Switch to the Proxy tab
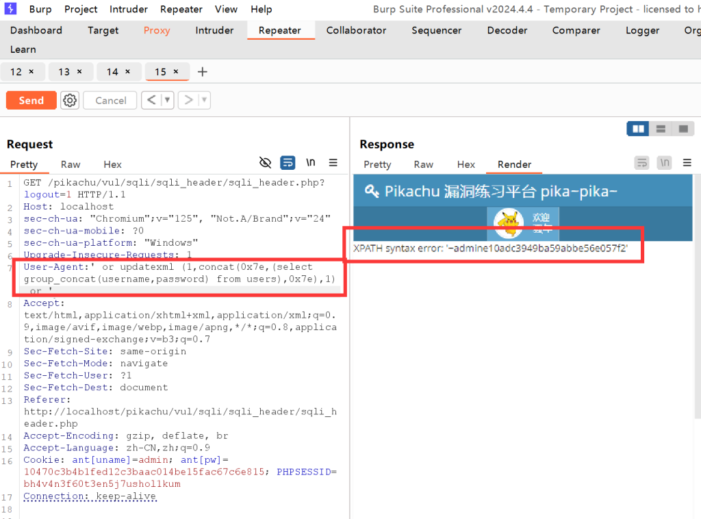701x519 pixels. tap(157, 30)
